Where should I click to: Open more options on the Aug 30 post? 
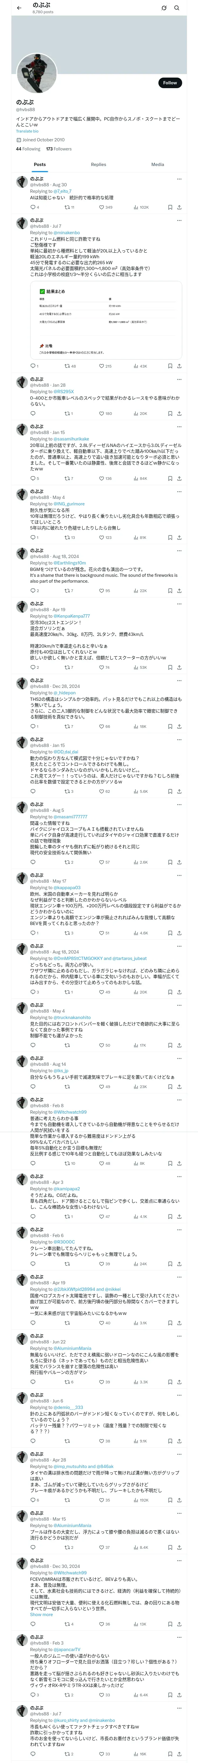tap(179, 179)
